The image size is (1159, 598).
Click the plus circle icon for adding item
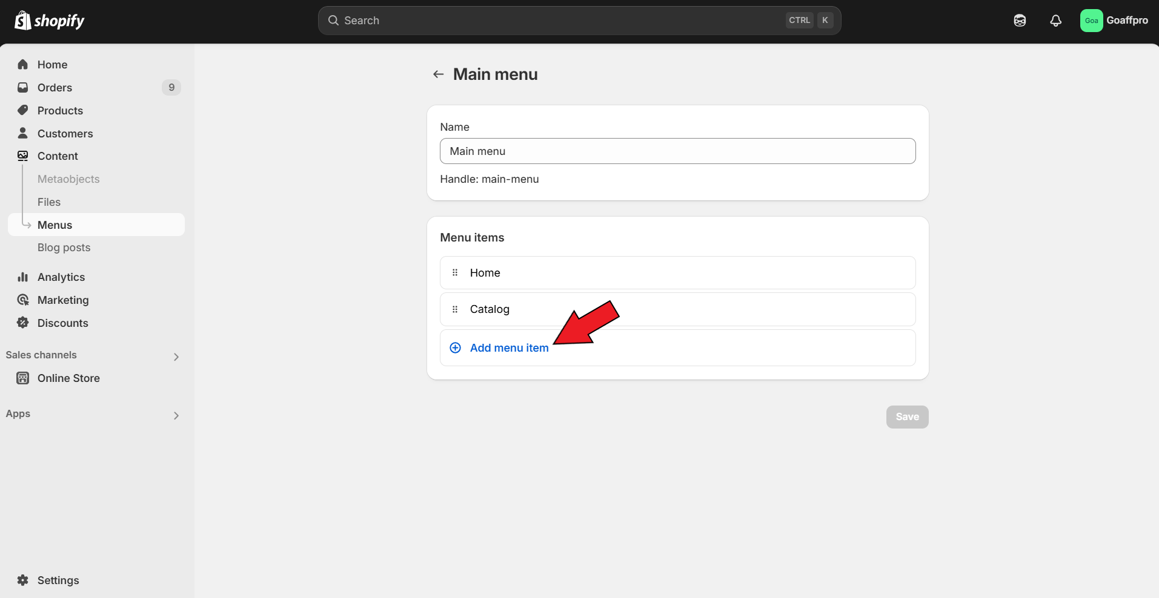[455, 348]
